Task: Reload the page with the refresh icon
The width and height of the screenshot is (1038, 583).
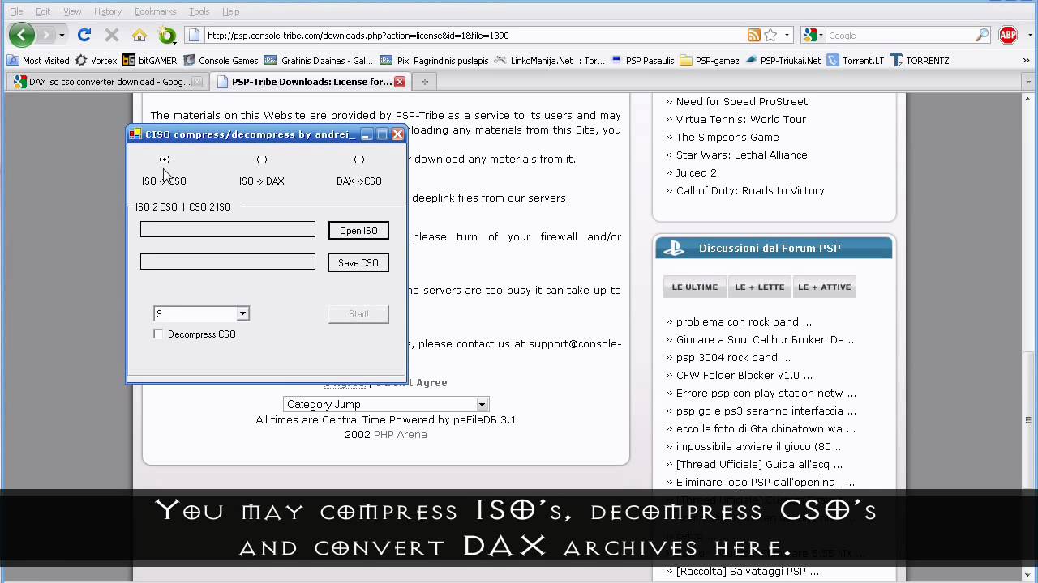Action: coord(84,35)
